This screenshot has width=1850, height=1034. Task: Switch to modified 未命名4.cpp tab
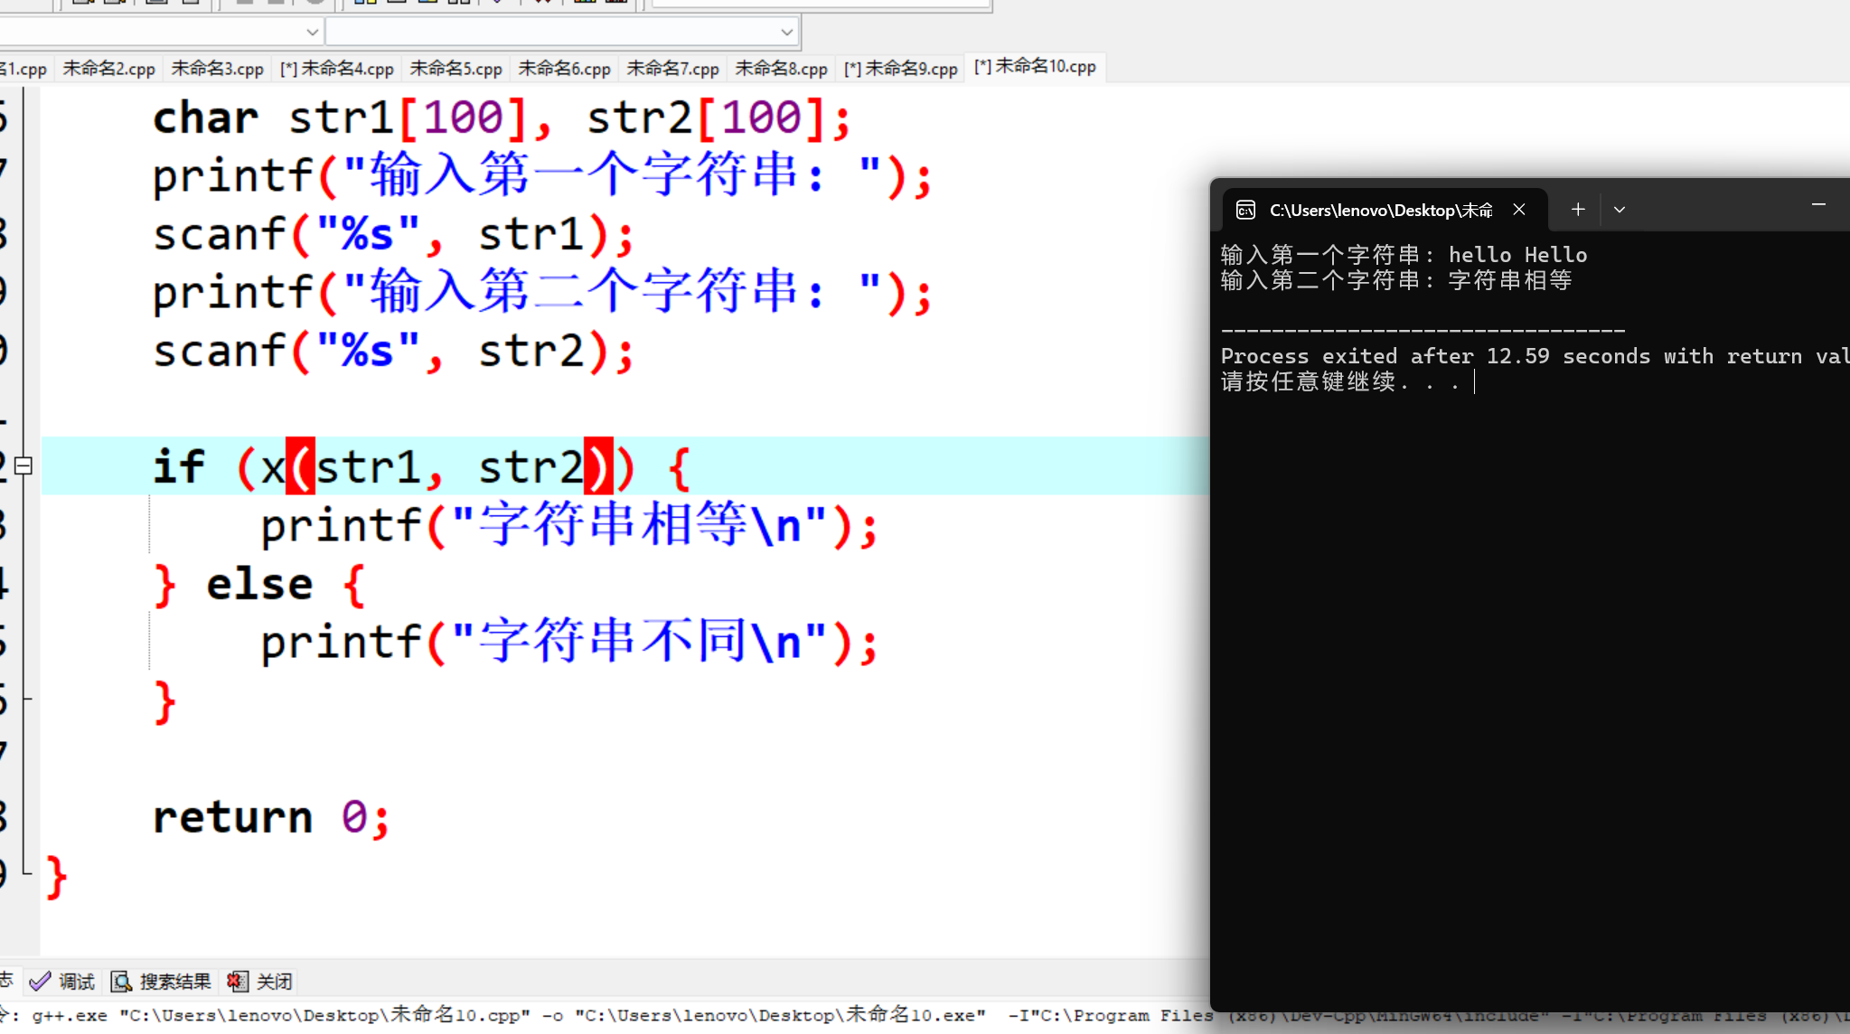[337, 69]
